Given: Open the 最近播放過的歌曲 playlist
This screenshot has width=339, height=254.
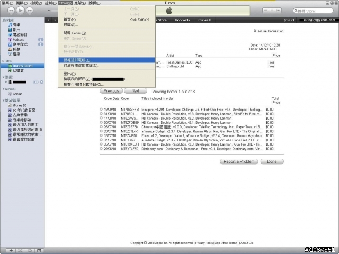Looking at the screenshot, I should (27, 130).
